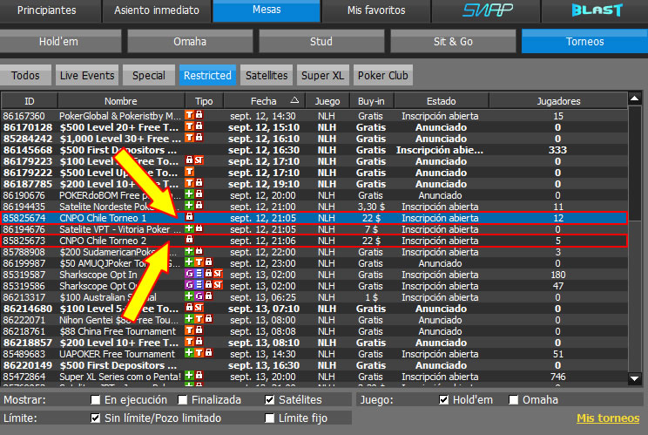Viewport: 648px width, 435px height.
Task: Open the BLAST poker logo tab
Action: pyautogui.click(x=597, y=10)
